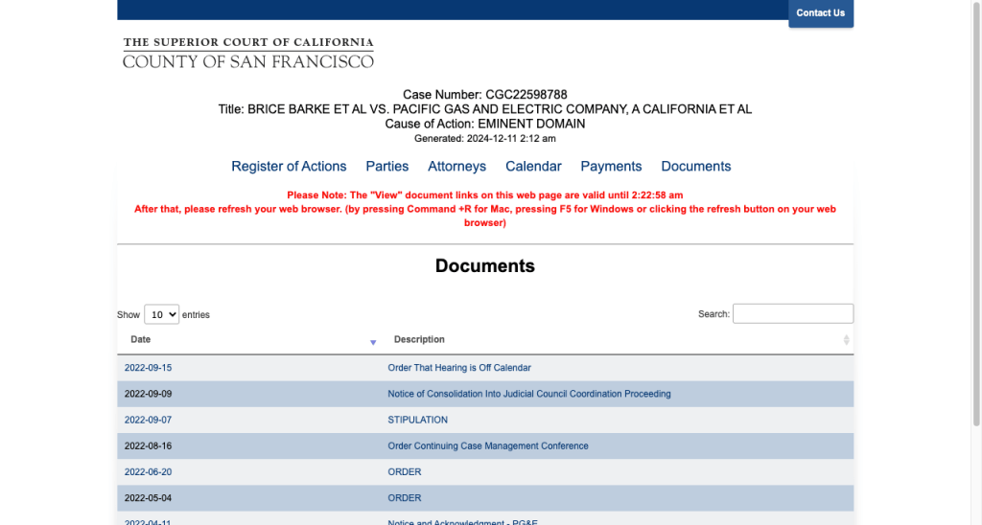Image resolution: width=982 pixels, height=525 pixels.
Task: Click the Date column sort arrow
Action: (x=373, y=341)
